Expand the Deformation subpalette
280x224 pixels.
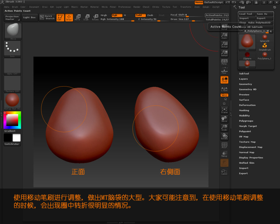(247, 105)
